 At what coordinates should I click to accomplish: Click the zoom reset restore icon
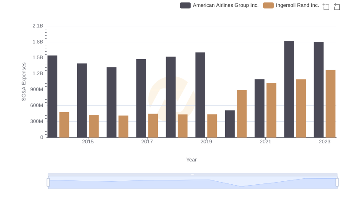(x=337, y=6)
